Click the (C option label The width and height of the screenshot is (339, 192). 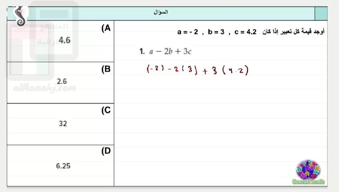tap(106, 110)
